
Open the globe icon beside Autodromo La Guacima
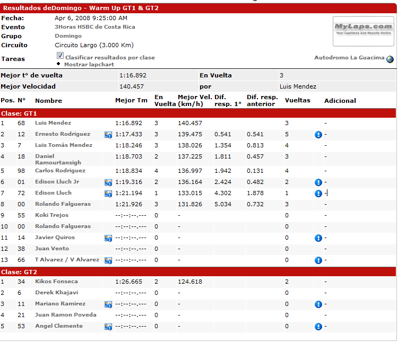390,59
